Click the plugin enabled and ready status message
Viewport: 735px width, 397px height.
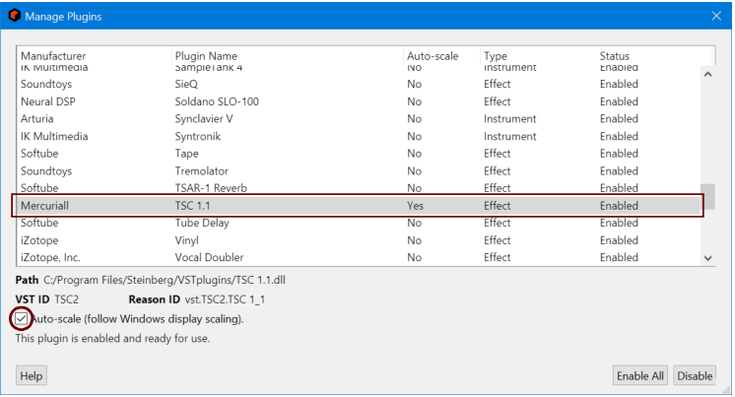112,339
